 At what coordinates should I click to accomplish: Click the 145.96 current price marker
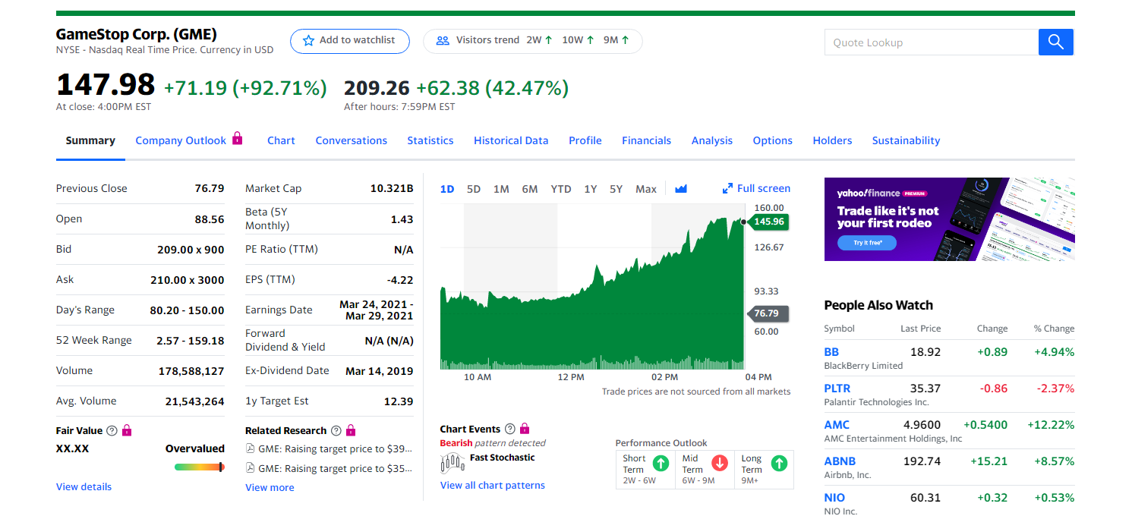tap(768, 222)
